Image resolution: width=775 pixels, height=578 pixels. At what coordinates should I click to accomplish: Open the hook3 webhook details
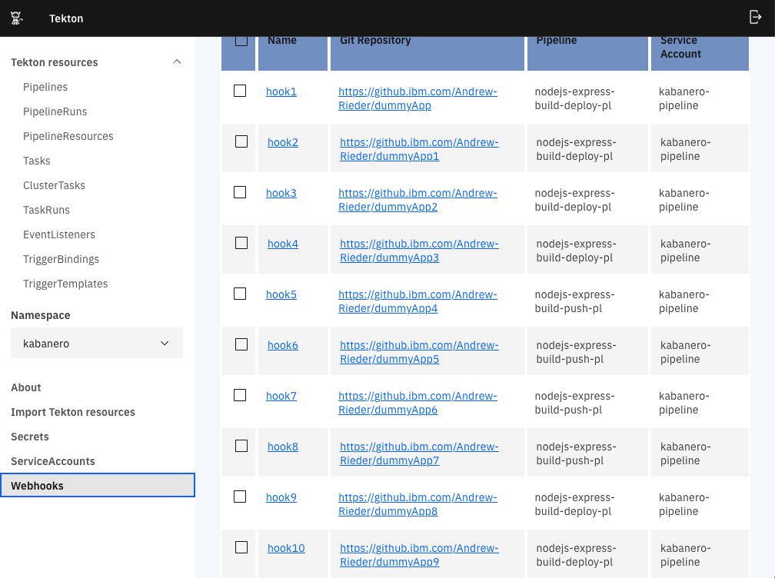point(281,192)
